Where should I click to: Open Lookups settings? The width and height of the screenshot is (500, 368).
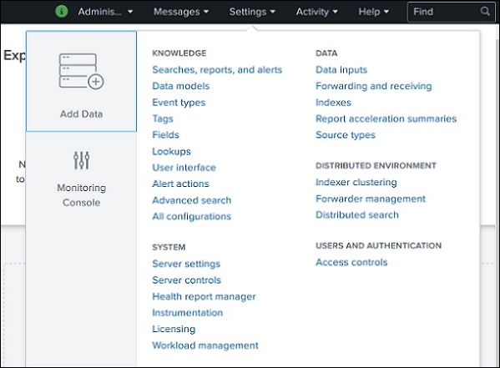click(x=171, y=152)
